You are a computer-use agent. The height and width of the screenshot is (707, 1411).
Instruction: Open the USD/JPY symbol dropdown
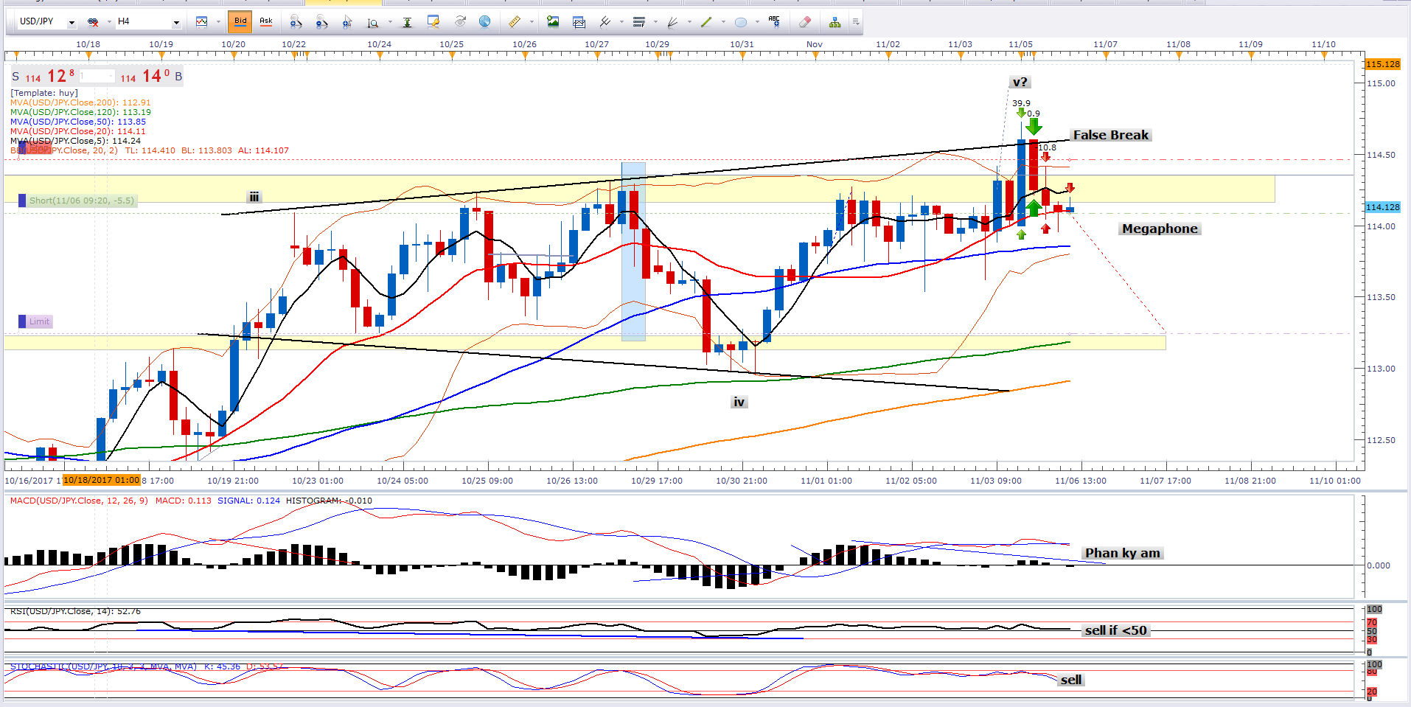pos(72,23)
